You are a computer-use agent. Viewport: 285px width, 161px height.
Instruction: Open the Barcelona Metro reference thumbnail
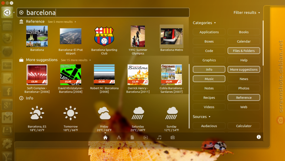click(171, 36)
